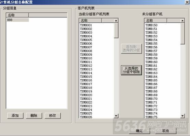The height and width of the screenshot is (136, 190).
Task: Select client TXMB022
Action: coord(86,102)
